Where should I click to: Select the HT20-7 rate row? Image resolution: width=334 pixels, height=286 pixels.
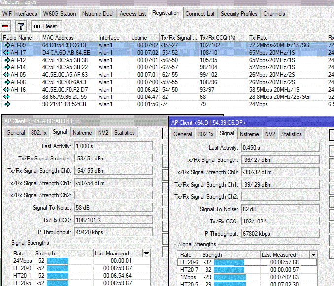(x=247, y=270)
